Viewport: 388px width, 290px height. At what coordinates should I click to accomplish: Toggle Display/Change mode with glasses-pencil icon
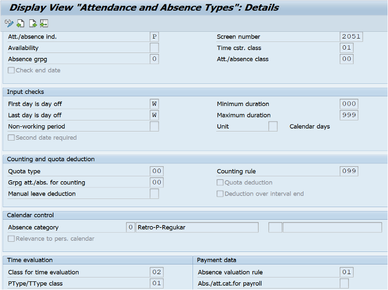(x=9, y=24)
